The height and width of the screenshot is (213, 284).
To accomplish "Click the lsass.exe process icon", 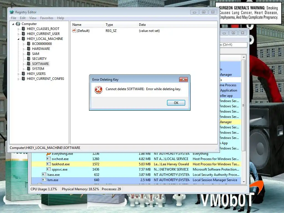I will coord(44,175).
